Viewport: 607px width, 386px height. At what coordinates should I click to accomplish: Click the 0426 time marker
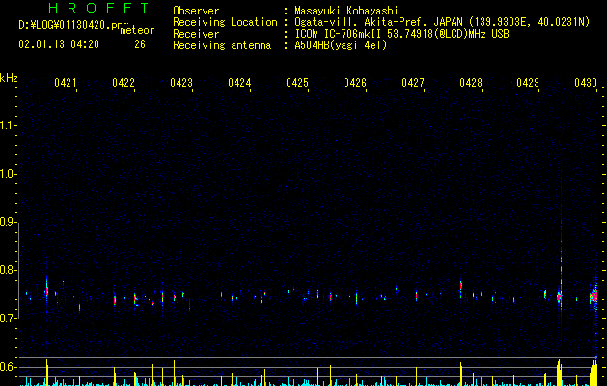355,82
